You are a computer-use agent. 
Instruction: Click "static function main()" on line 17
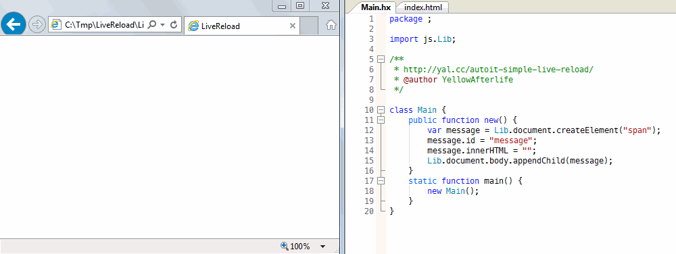[x=461, y=181]
